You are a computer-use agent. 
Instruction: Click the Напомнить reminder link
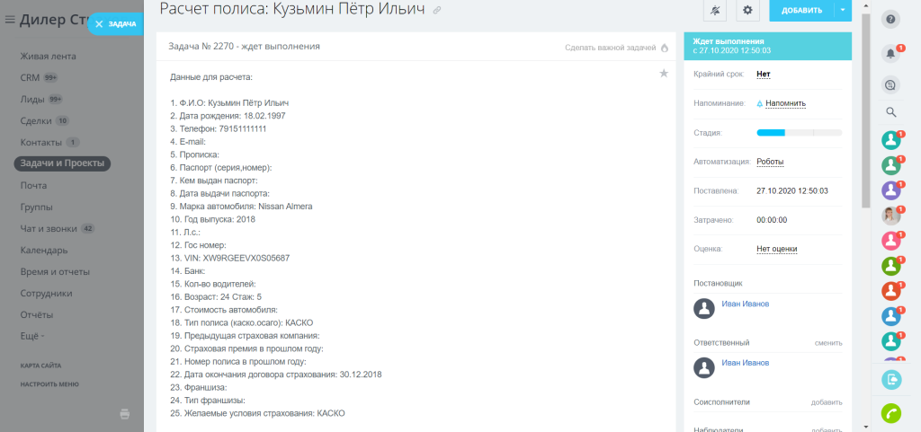point(785,104)
